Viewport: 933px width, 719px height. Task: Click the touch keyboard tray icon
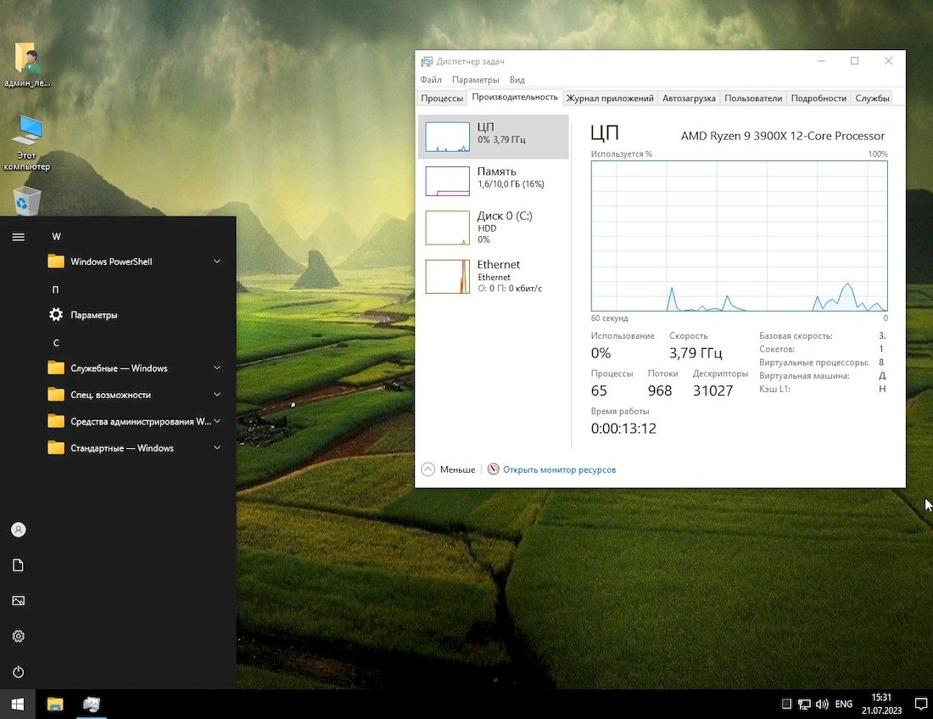point(786,705)
